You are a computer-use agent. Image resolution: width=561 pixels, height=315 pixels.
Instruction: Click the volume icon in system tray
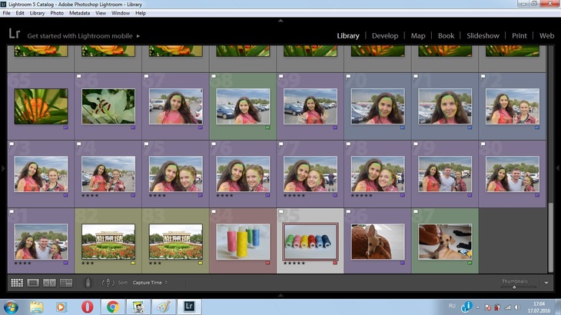pos(517,307)
